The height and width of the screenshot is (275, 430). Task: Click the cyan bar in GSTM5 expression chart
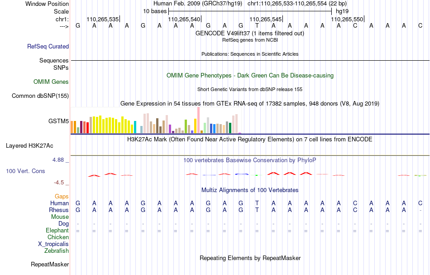(x=135, y=127)
